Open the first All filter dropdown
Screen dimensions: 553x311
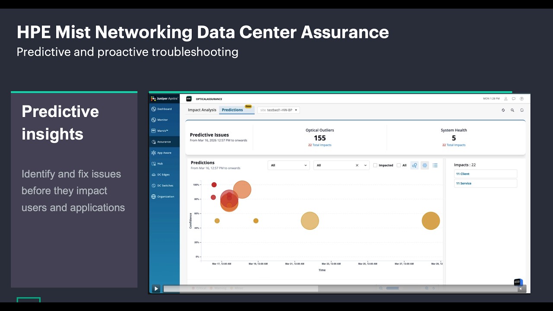[x=289, y=165]
